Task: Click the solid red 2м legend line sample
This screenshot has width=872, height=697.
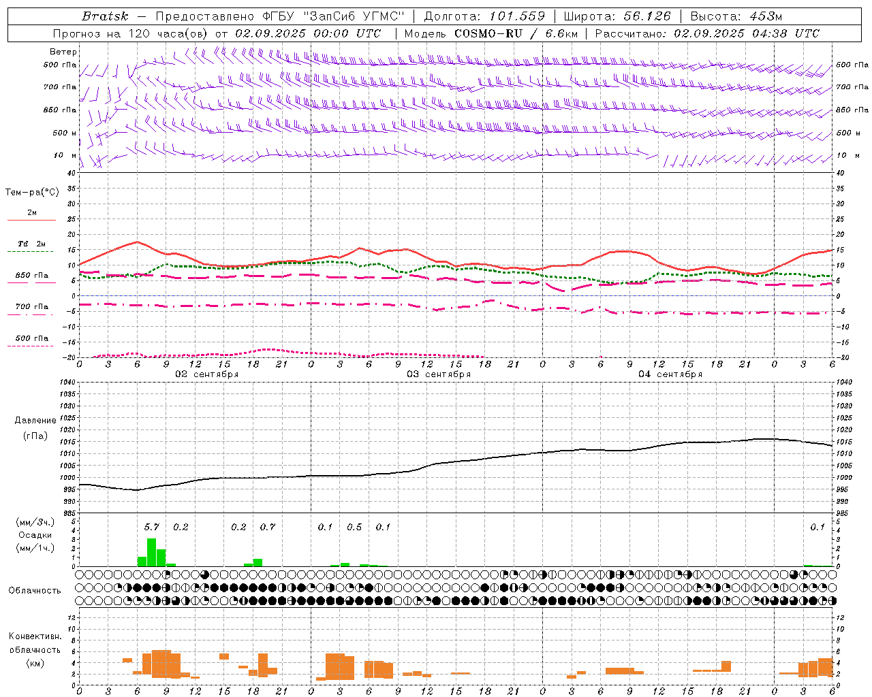Action: point(31,220)
